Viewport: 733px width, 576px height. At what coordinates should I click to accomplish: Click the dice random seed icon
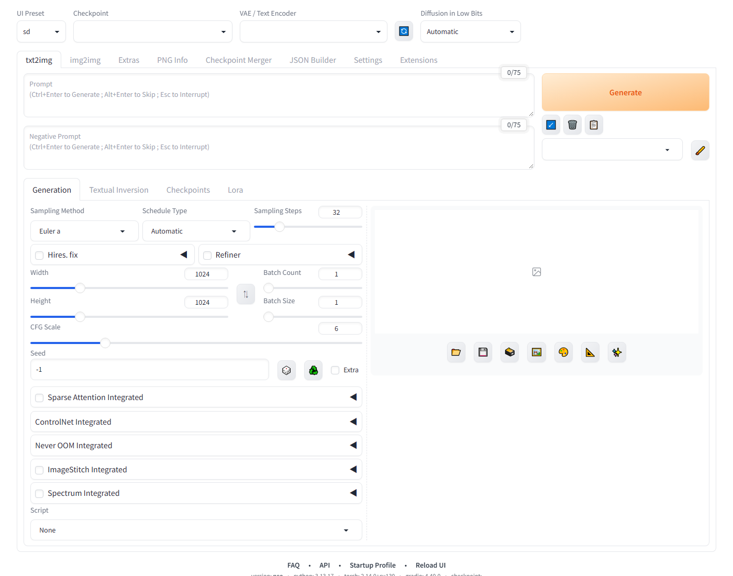pos(286,370)
